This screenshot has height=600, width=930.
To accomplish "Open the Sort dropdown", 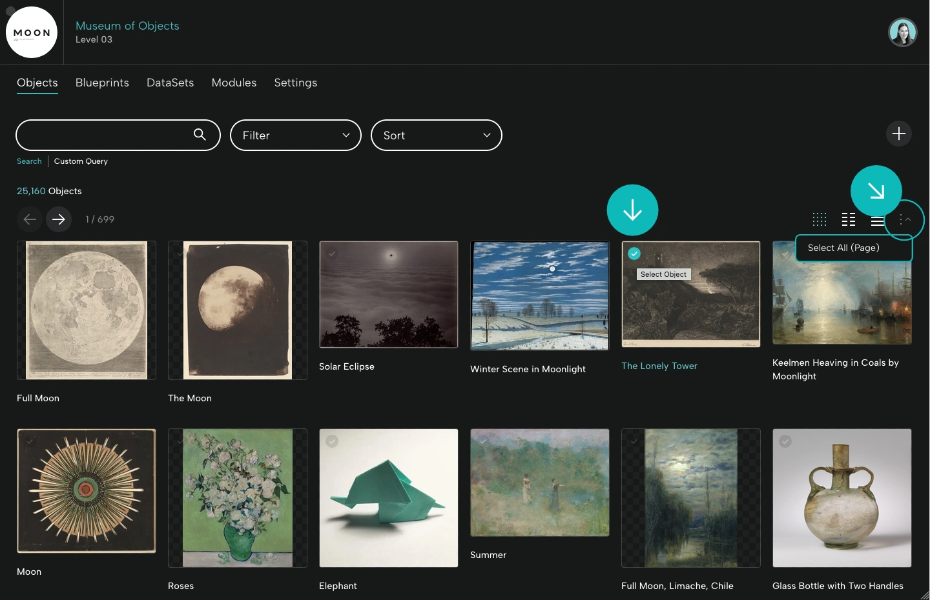I will pyautogui.click(x=436, y=135).
